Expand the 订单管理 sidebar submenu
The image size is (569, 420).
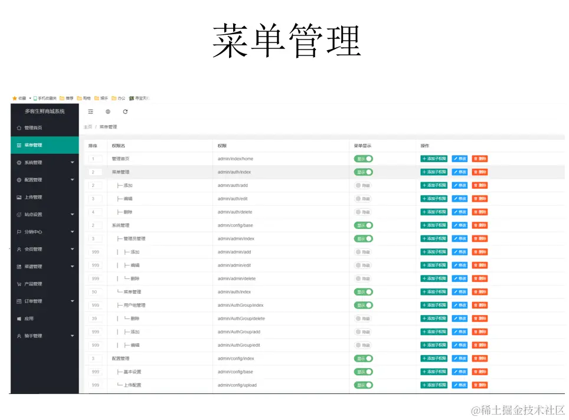pos(34,301)
